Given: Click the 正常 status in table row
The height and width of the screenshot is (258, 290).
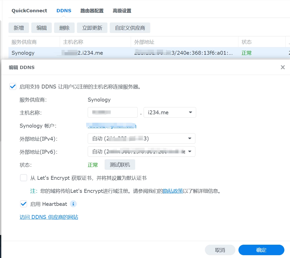Looking at the screenshot, I should [246, 53].
